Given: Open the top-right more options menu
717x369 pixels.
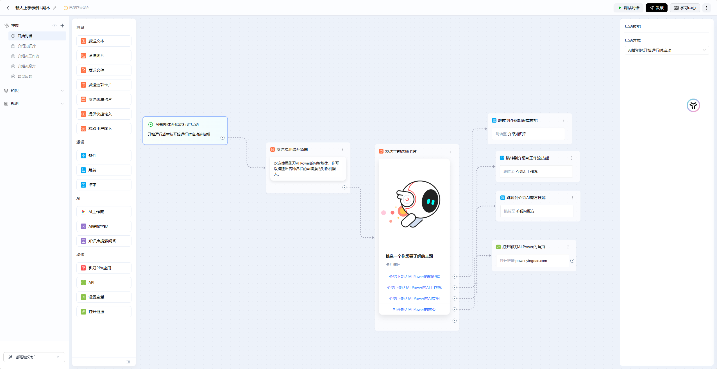Looking at the screenshot, I should 707,8.
